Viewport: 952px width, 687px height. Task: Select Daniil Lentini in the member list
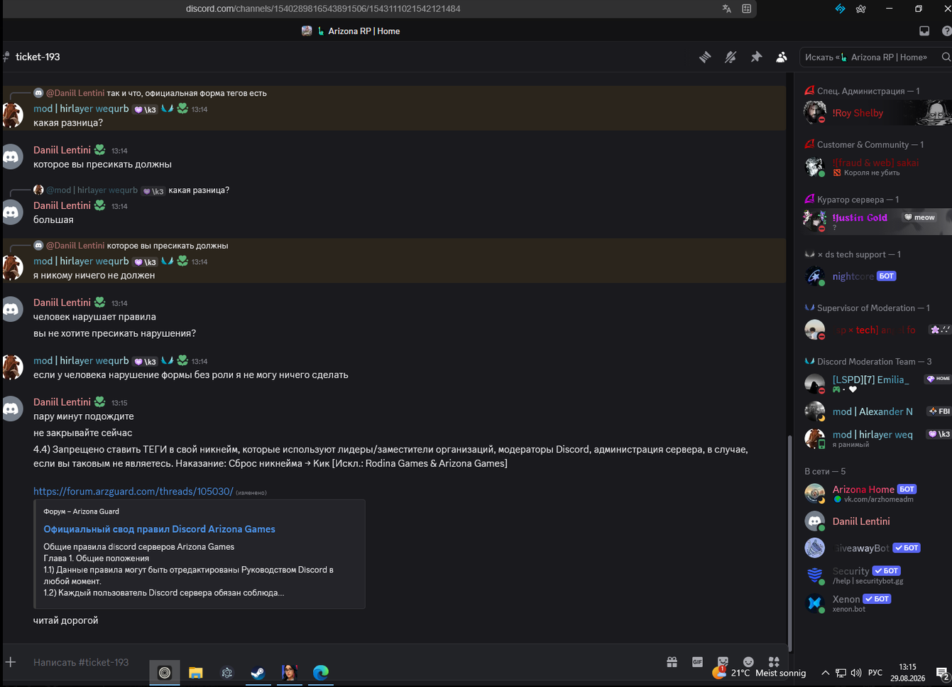pyautogui.click(x=877, y=521)
